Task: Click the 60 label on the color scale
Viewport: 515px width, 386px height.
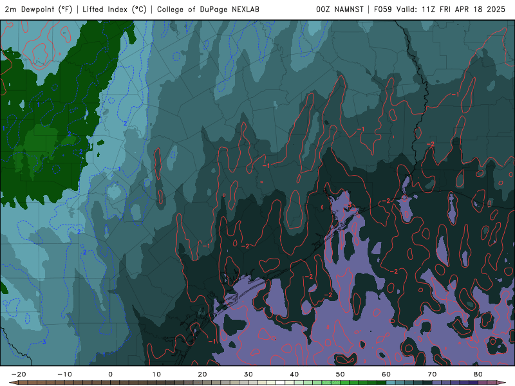Action: click(386, 374)
